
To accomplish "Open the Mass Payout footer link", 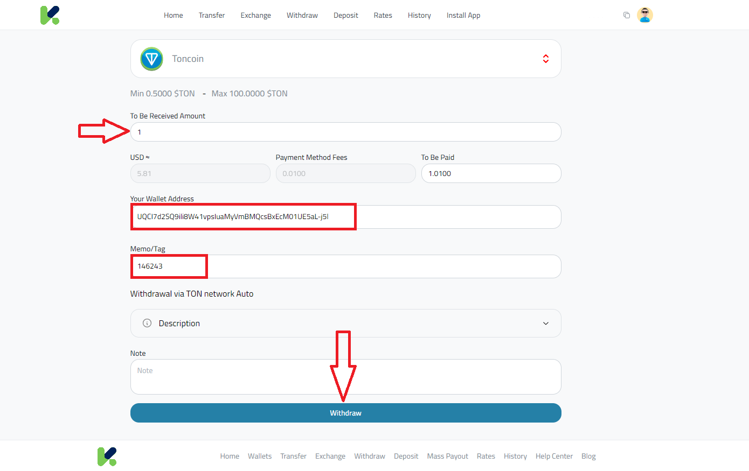I will click(447, 456).
